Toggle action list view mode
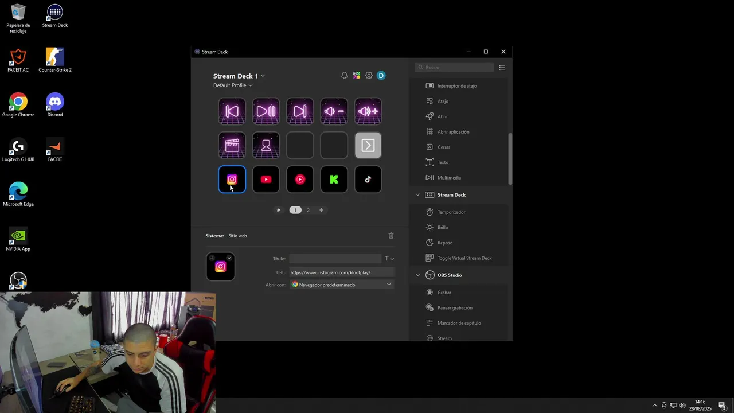The width and height of the screenshot is (734, 413). pyautogui.click(x=502, y=68)
